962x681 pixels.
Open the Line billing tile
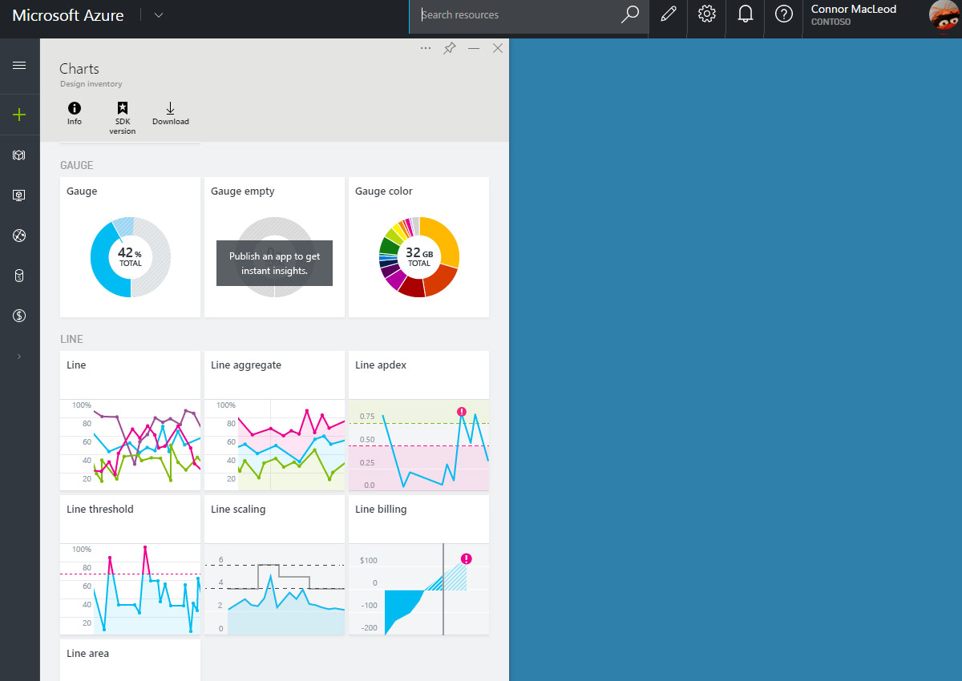coord(418,565)
